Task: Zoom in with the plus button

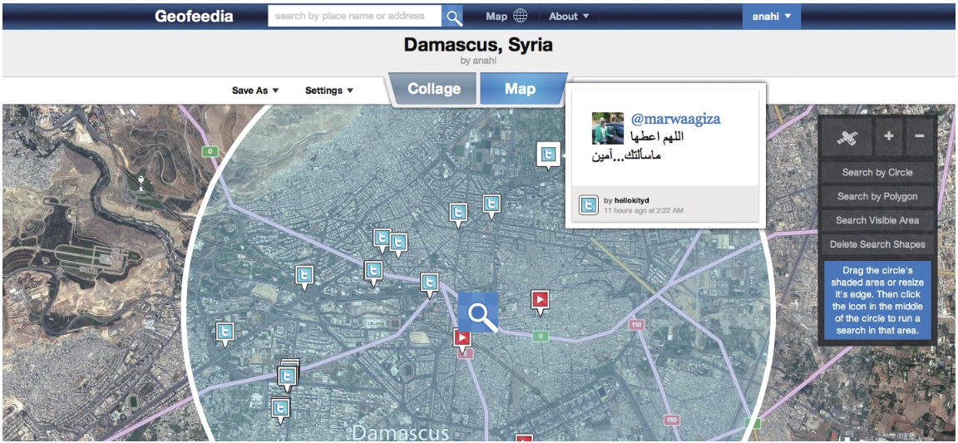Action: (889, 137)
